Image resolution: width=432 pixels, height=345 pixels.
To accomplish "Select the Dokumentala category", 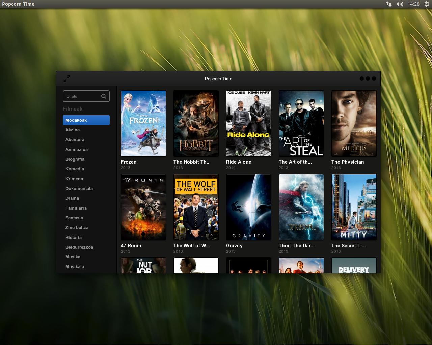I will click(x=79, y=189).
